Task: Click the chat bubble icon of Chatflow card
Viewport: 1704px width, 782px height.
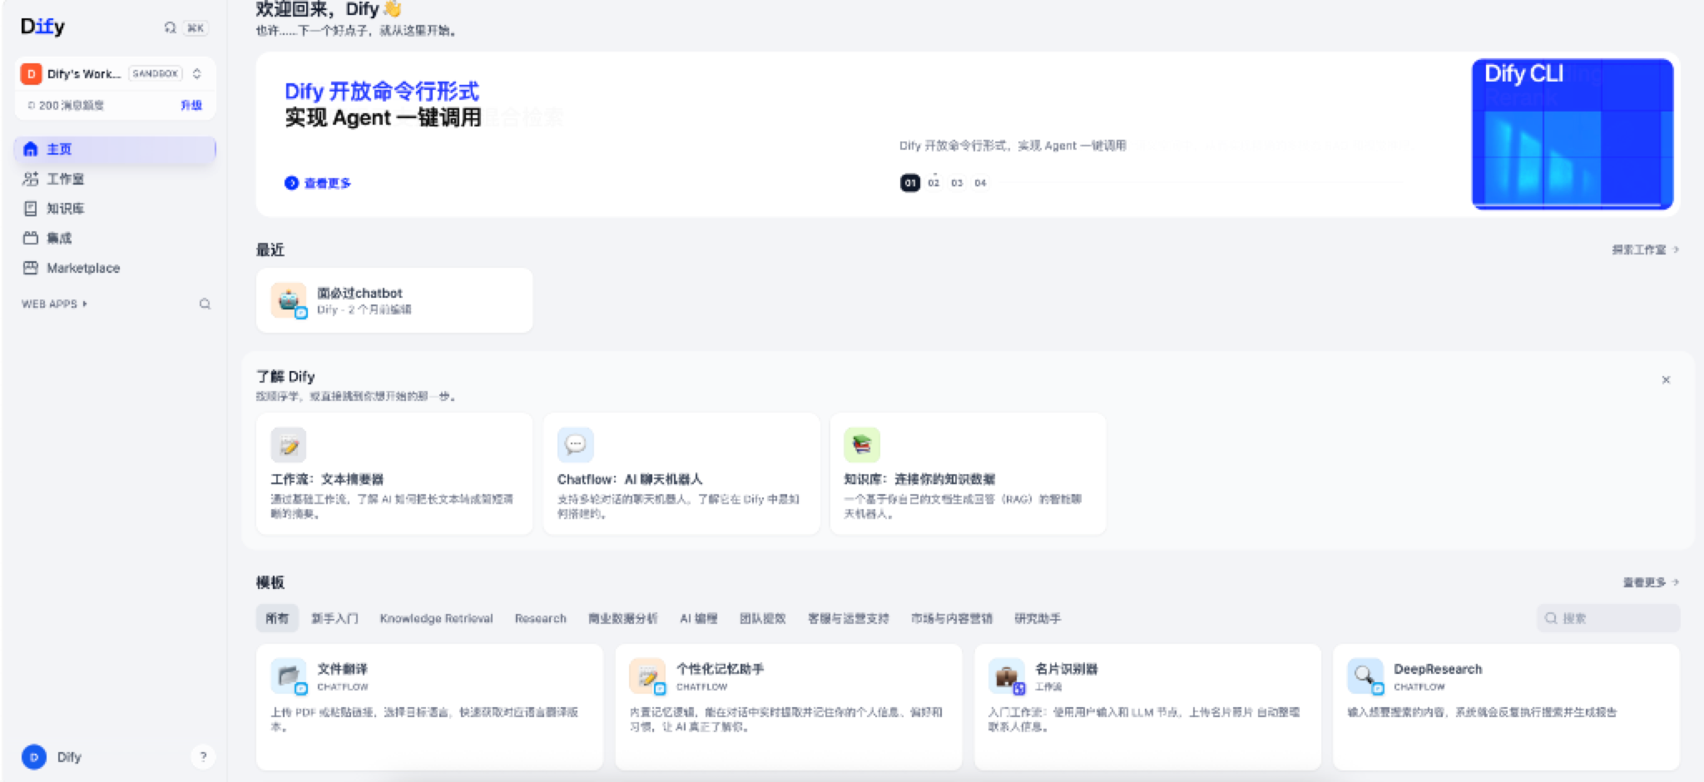Action: coord(575,445)
